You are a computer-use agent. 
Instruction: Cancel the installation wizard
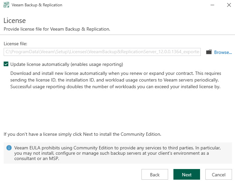pos(218,174)
